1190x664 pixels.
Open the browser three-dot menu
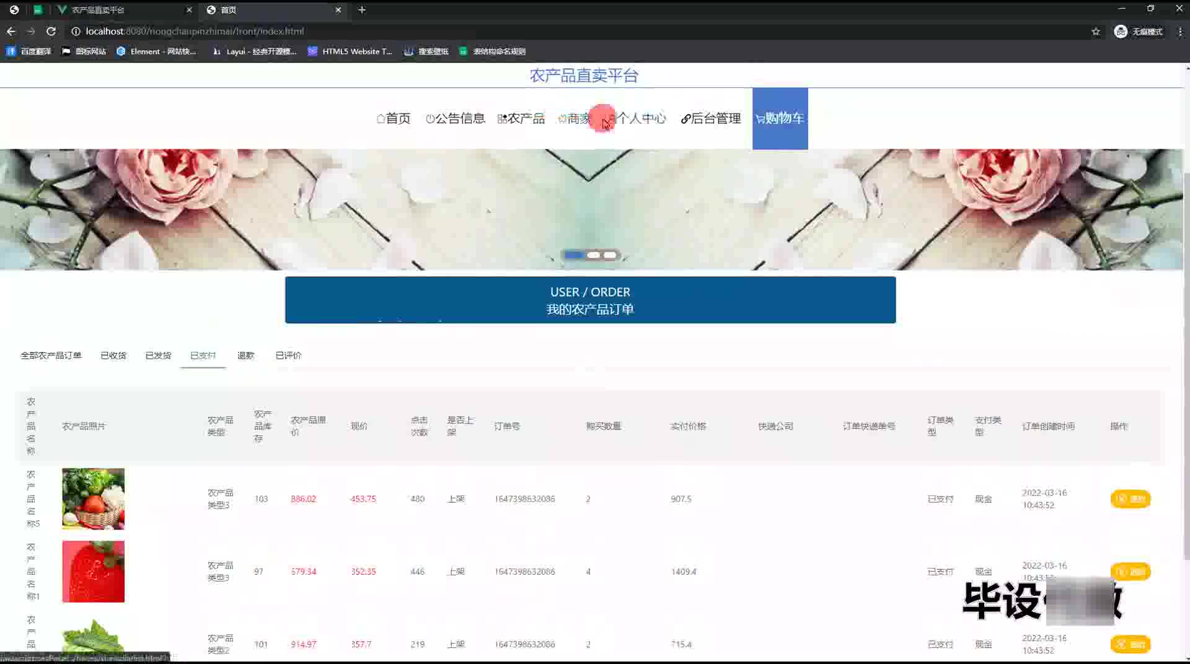[1180, 31]
